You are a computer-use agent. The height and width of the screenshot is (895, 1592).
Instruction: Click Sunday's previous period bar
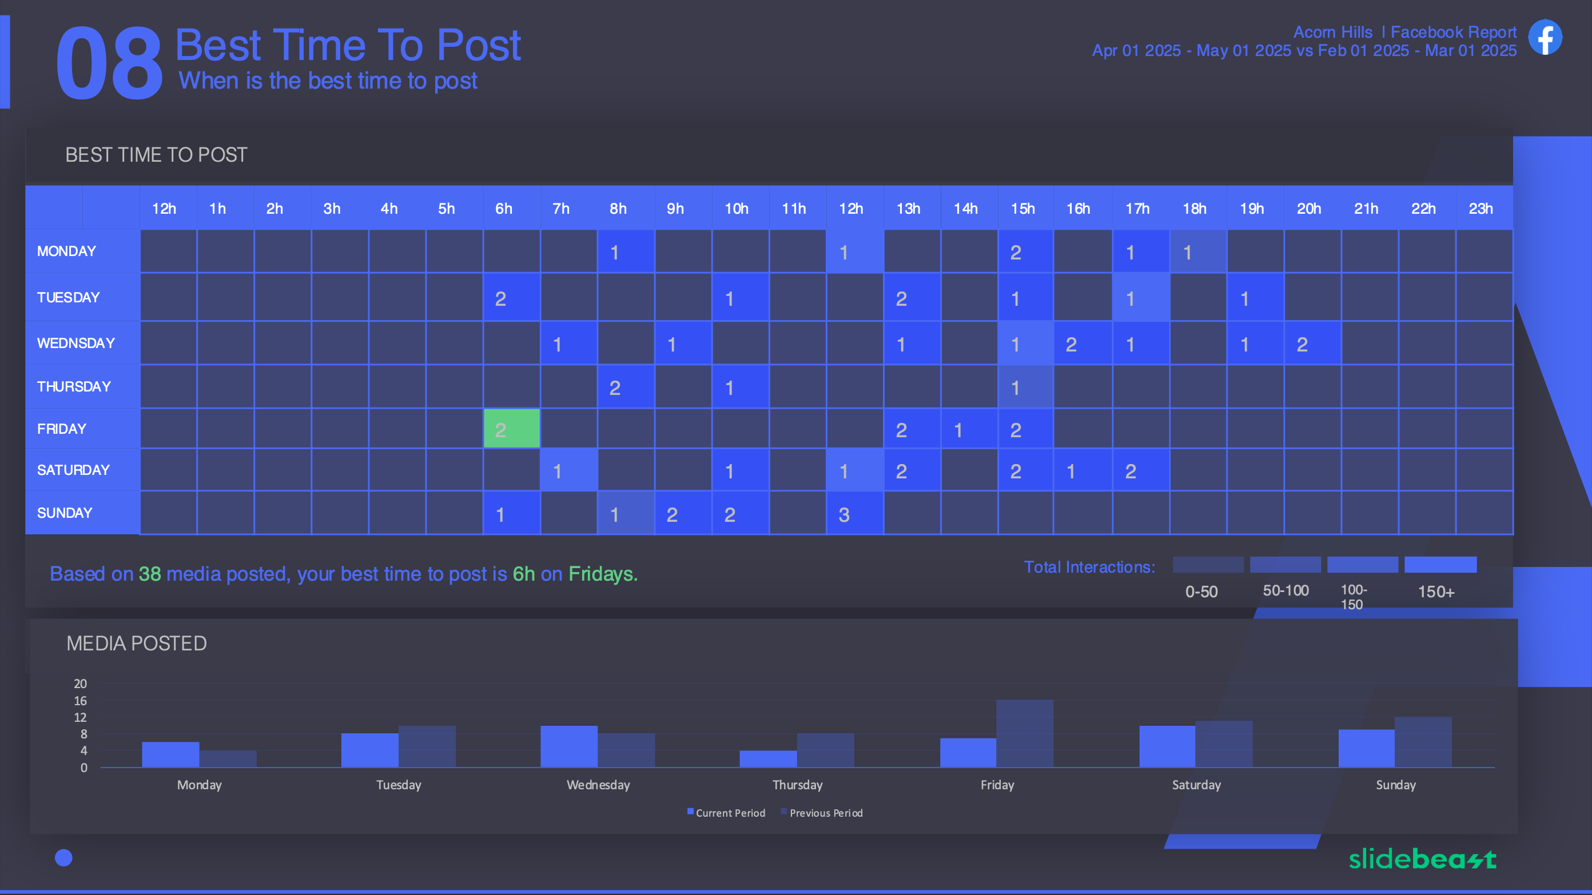point(1423,742)
